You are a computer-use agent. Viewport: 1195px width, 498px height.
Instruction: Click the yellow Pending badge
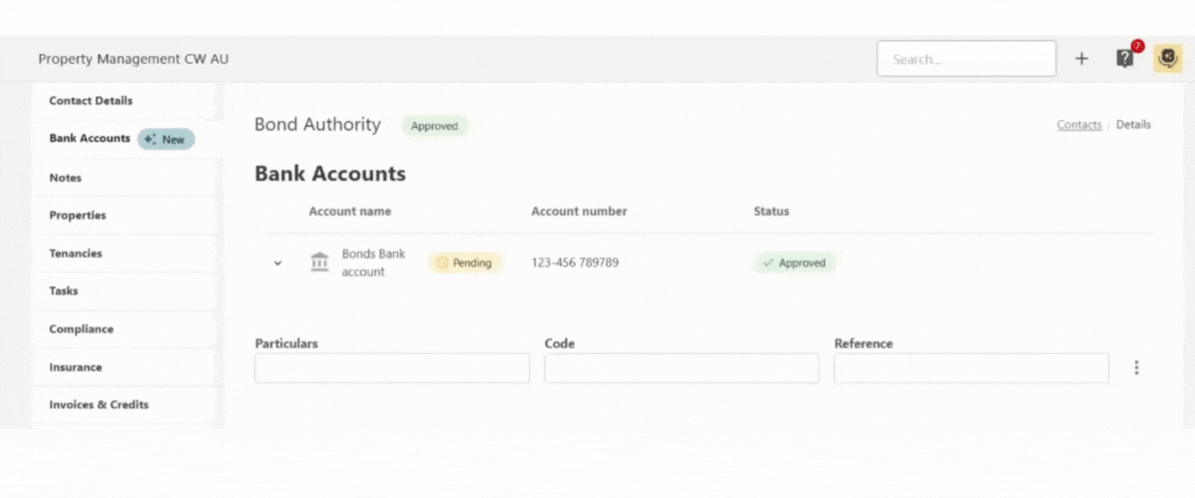[x=465, y=263]
